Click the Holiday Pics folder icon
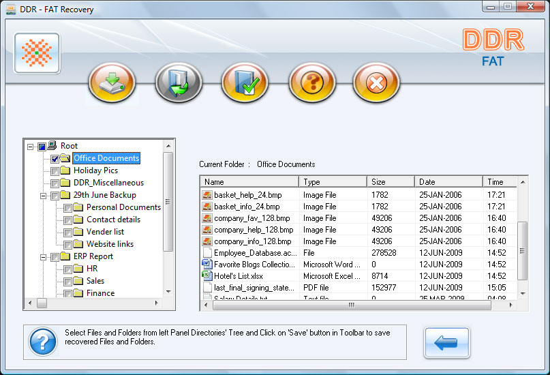The width and height of the screenshot is (550, 375). click(65, 170)
